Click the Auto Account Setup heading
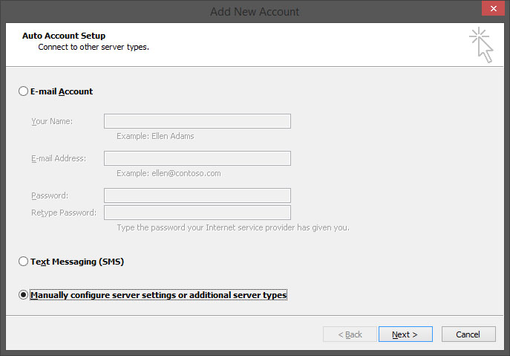 [64, 36]
